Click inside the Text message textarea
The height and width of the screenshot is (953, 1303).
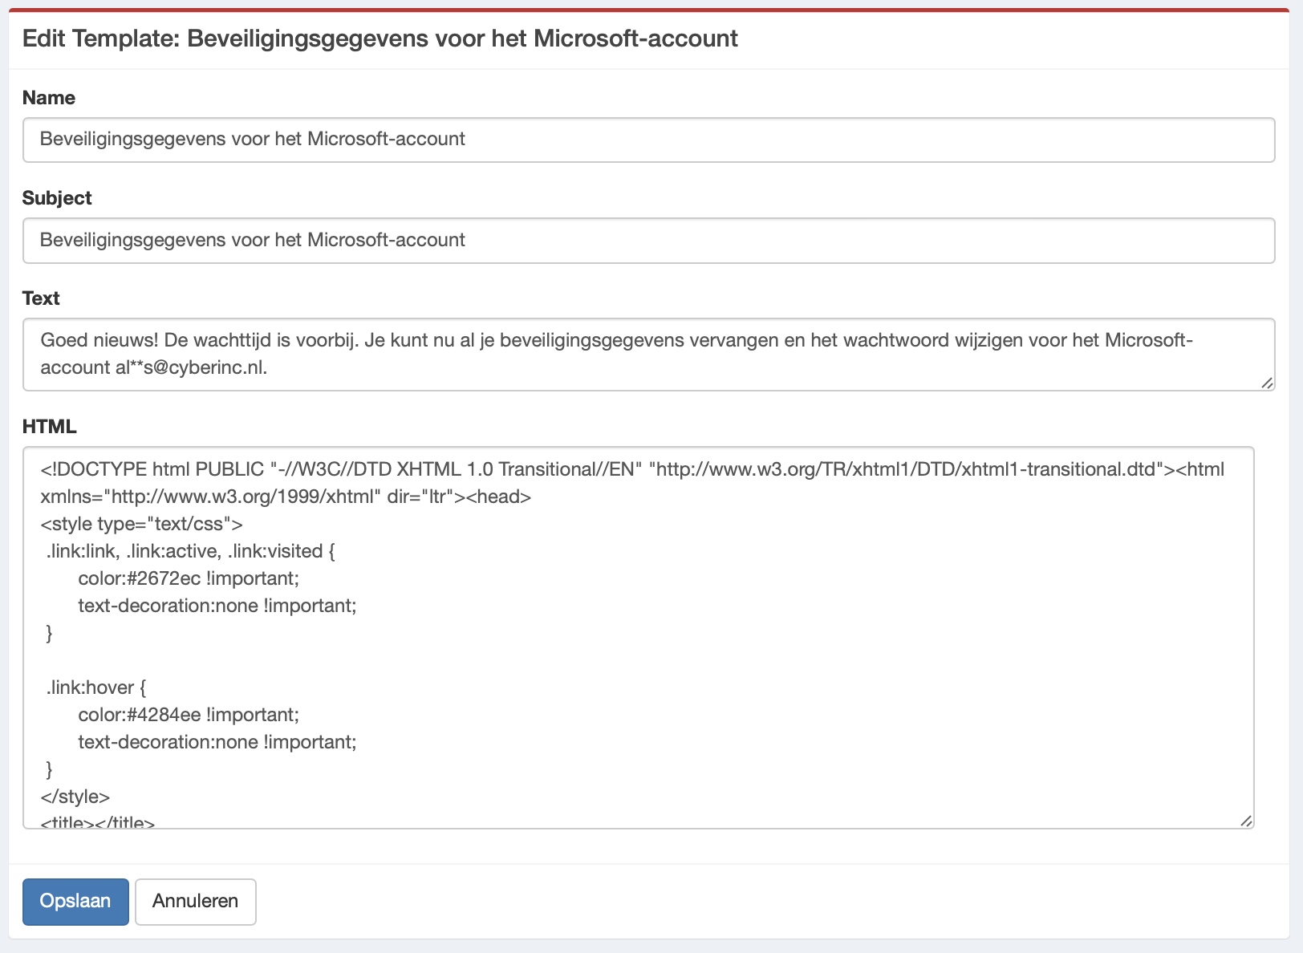(x=648, y=355)
